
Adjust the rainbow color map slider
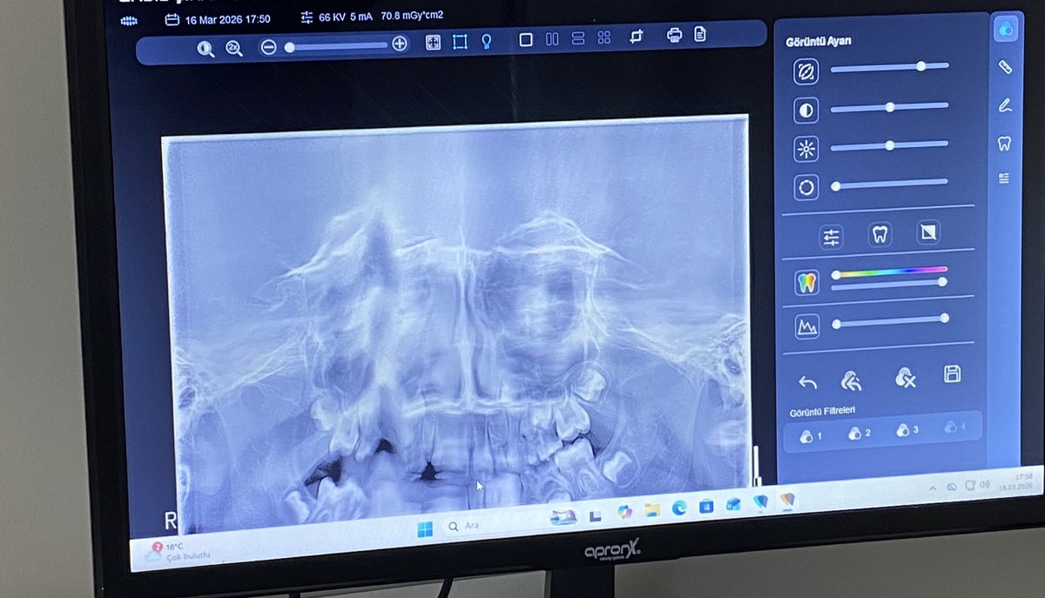click(889, 272)
